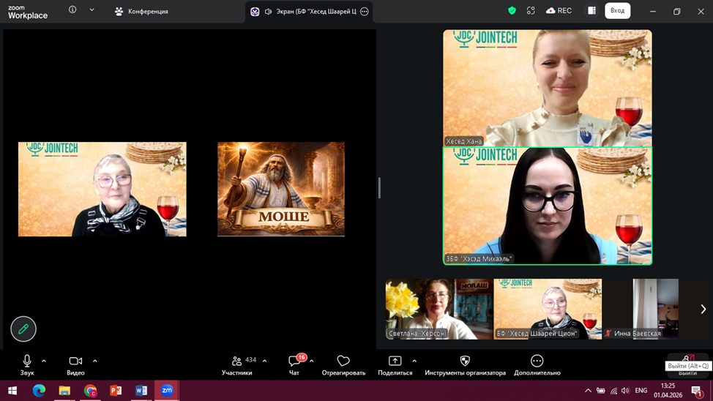Click the green encryption shield icon
The image size is (713, 401).
pyautogui.click(x=512, y=11)
